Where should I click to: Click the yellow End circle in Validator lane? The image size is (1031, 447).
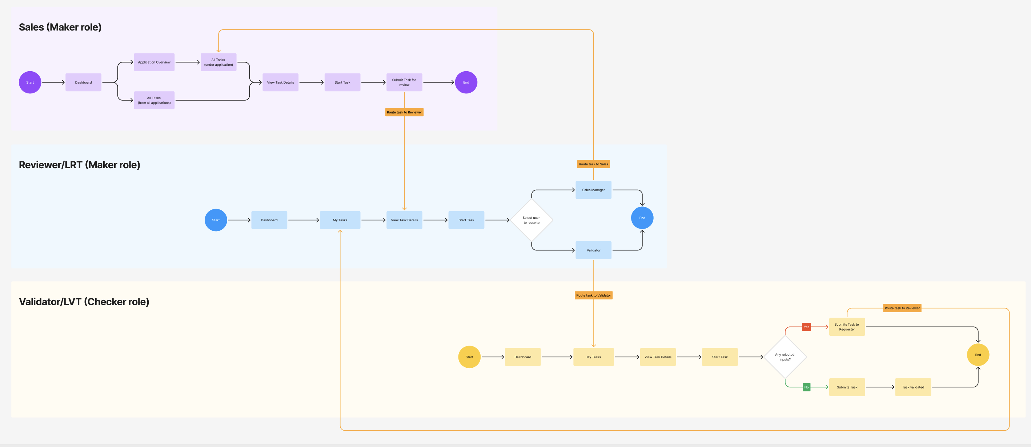pyautogui.click(x=978, y=355)
